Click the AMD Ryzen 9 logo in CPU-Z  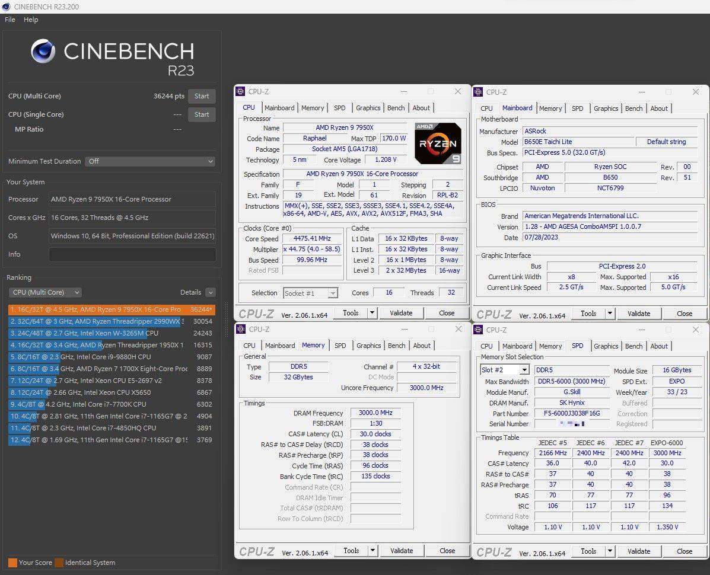point(438,143)
